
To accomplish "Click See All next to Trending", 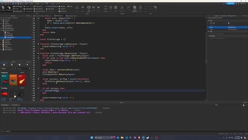I will tap(22, 88).
